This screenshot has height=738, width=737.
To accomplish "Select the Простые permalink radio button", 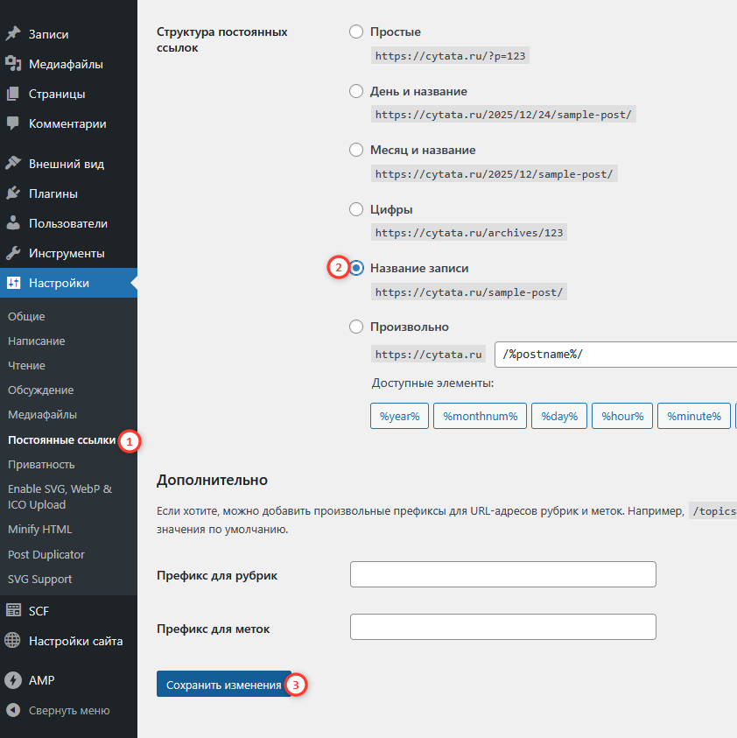I will (356, 32).
